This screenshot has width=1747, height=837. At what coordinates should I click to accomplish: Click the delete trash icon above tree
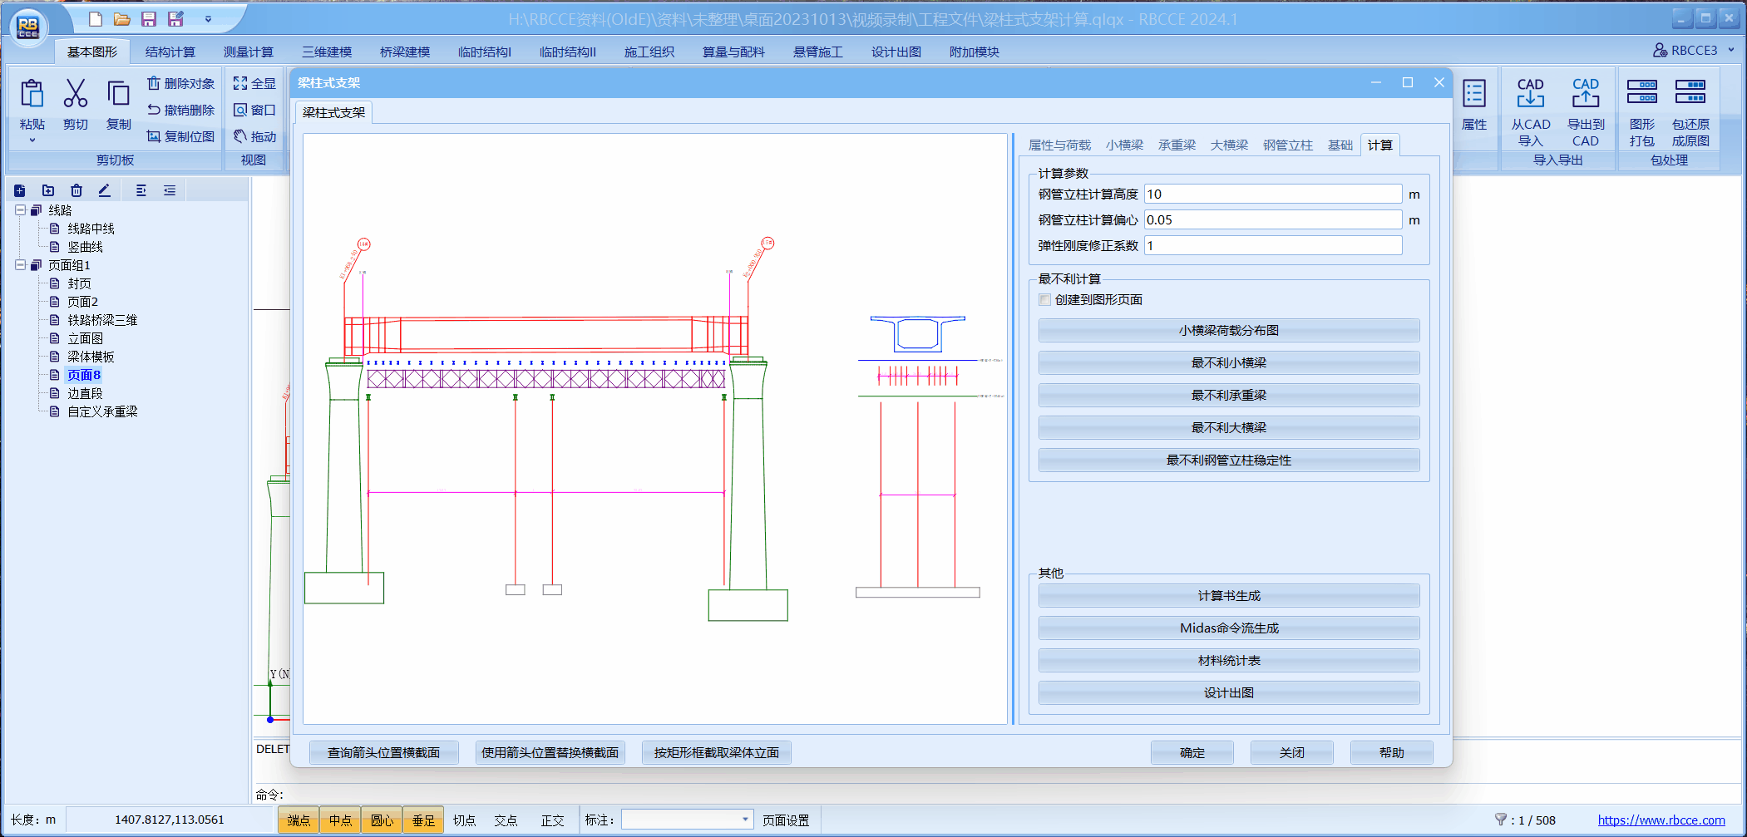(x=76, y=190)
